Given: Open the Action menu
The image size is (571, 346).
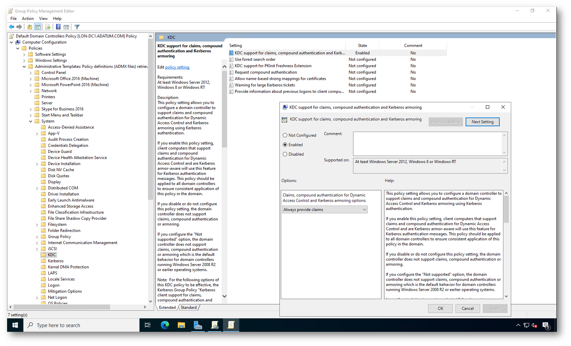Looking at the screenshot, I should point(28,19).
